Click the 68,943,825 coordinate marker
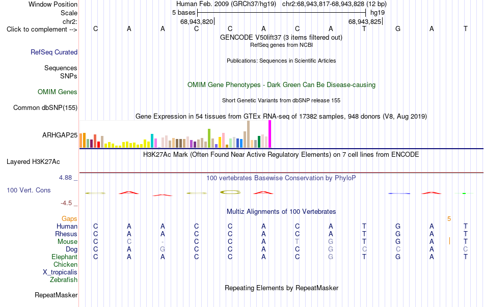The width and height of the screenshot is (484, 307). (x=365, y=21)
